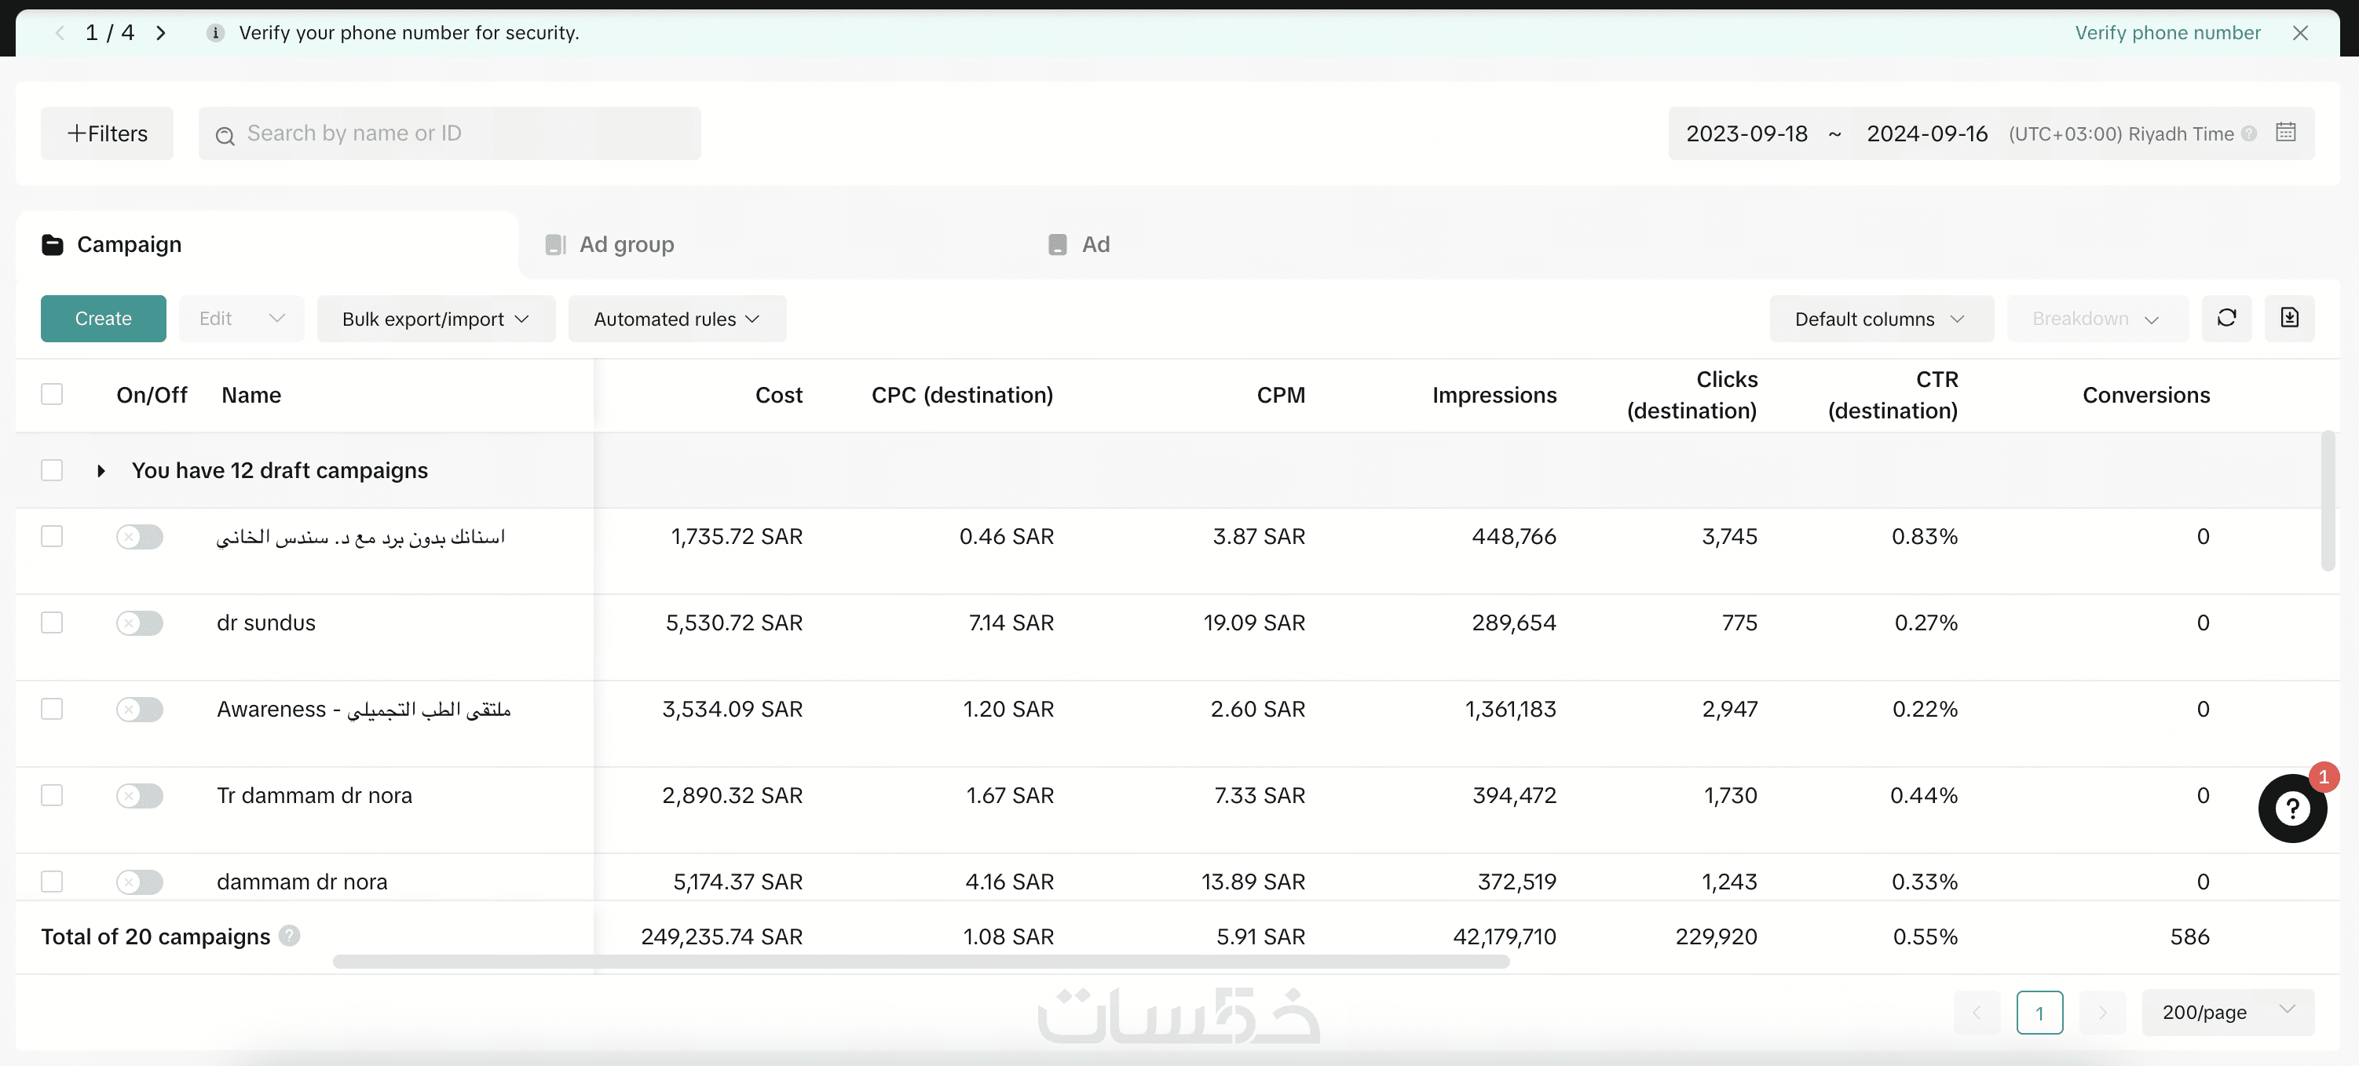Viewport: 2359px width, 1066px height.
Task: Switch to the Ad tab
Action: 1095,244
